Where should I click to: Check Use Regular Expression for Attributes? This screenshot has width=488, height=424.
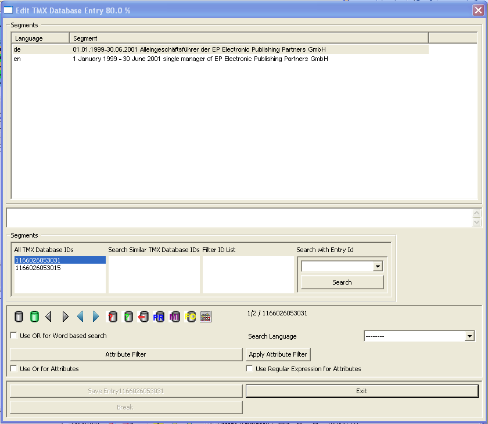250,369
